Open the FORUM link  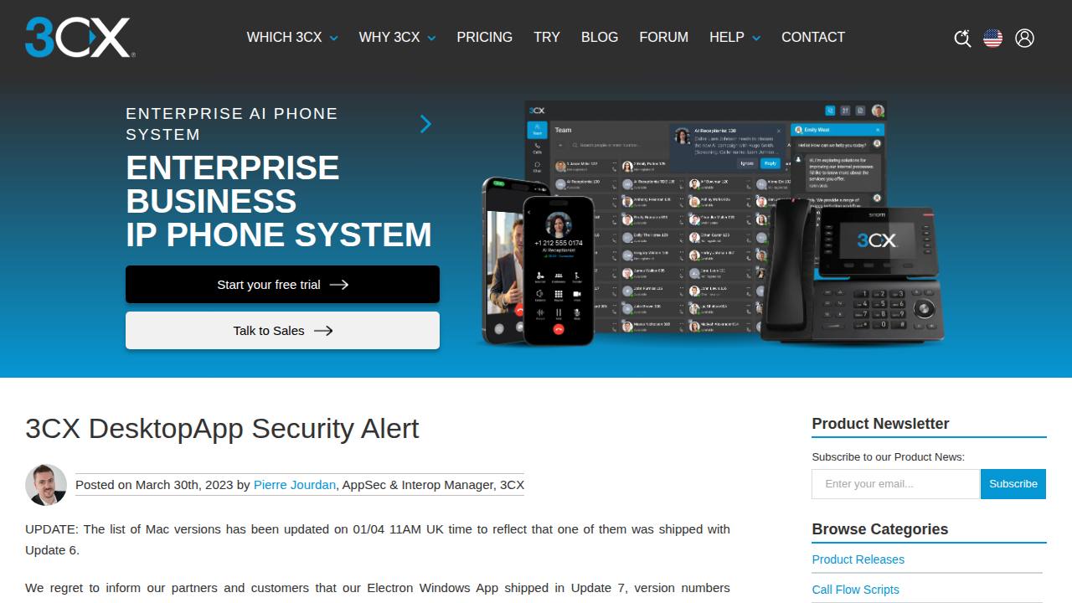(x=663, y=37)
